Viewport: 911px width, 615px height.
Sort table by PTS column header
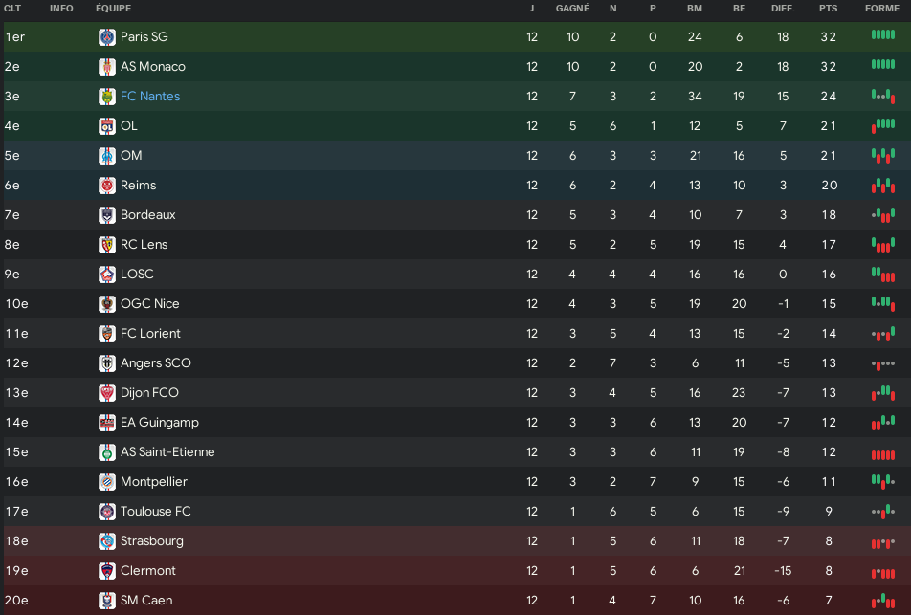pos(828,9)
